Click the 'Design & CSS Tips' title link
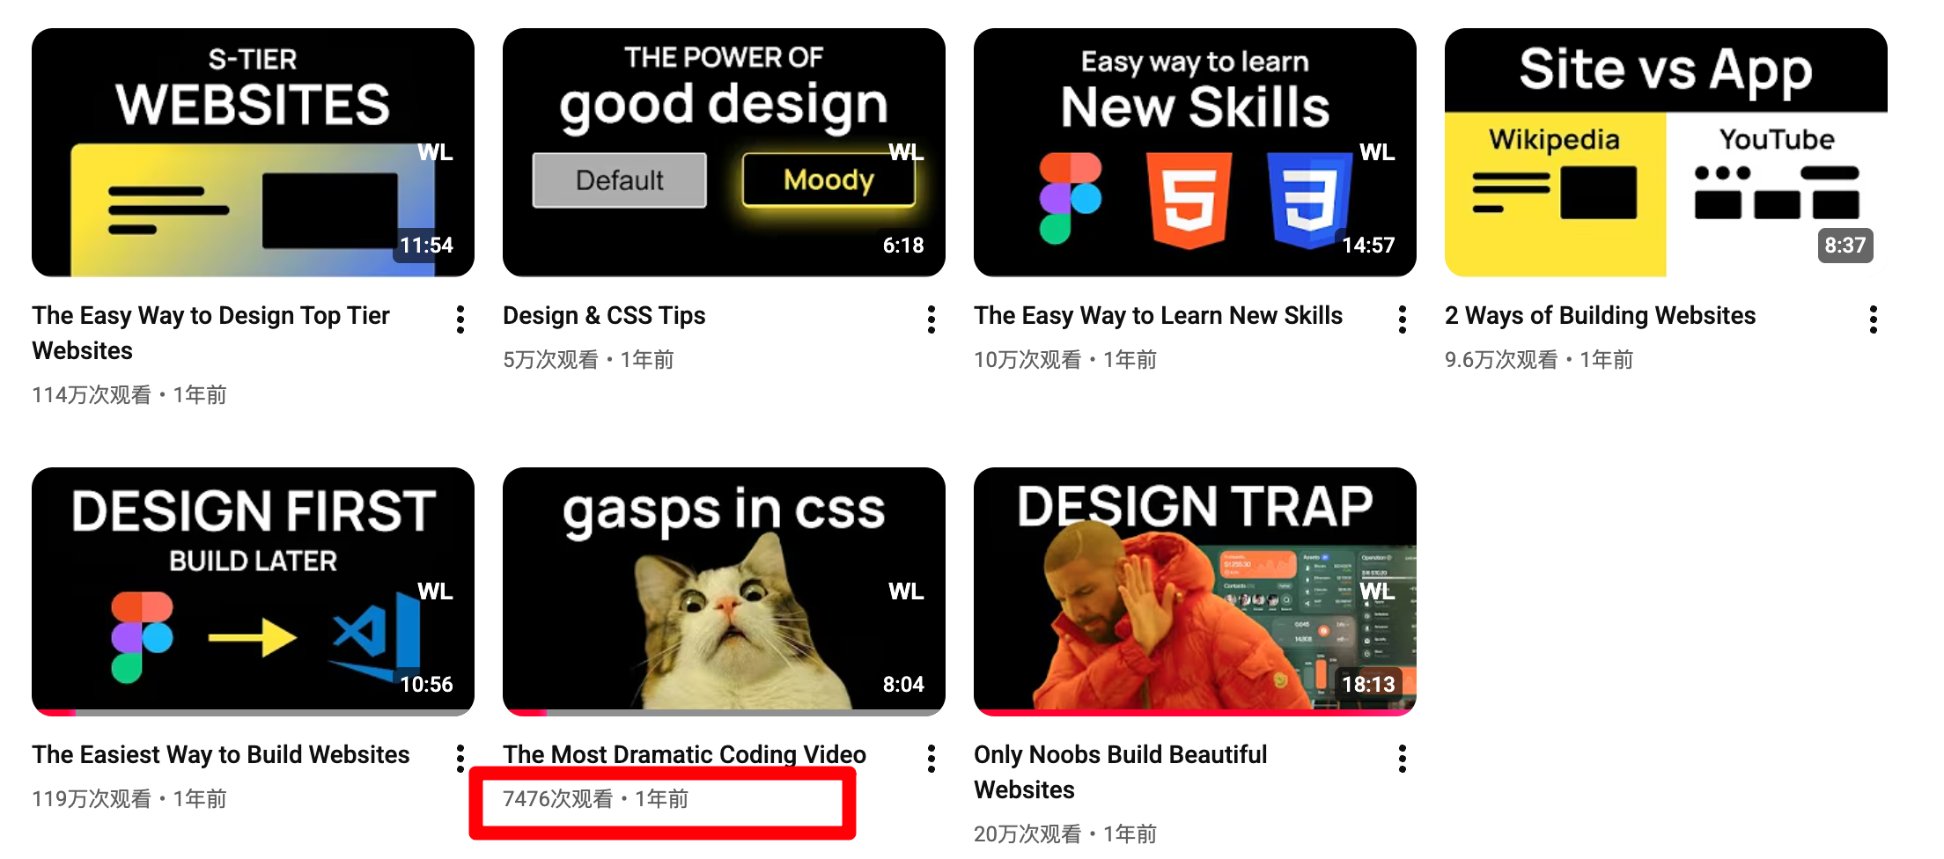 604,315
